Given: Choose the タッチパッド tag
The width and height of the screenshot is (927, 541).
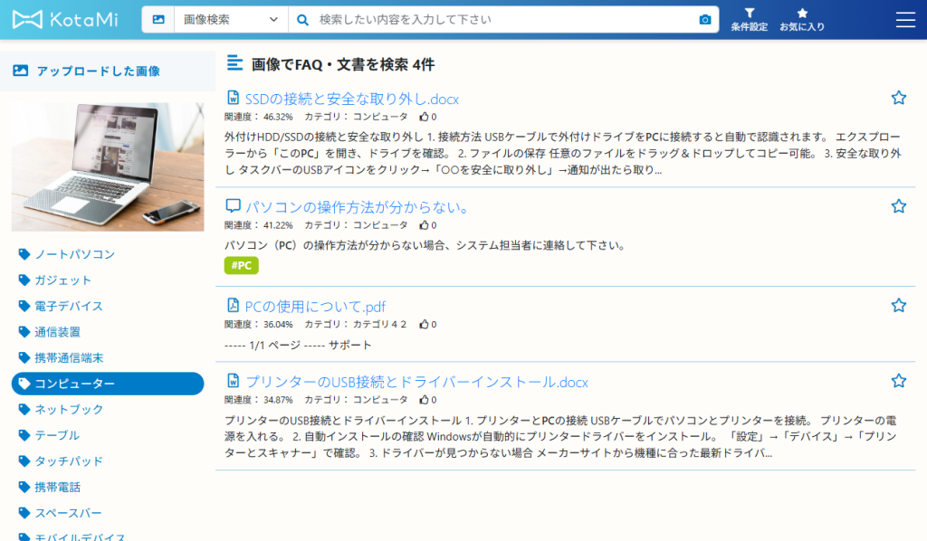Looking at the screenshot, I should 69,461.
